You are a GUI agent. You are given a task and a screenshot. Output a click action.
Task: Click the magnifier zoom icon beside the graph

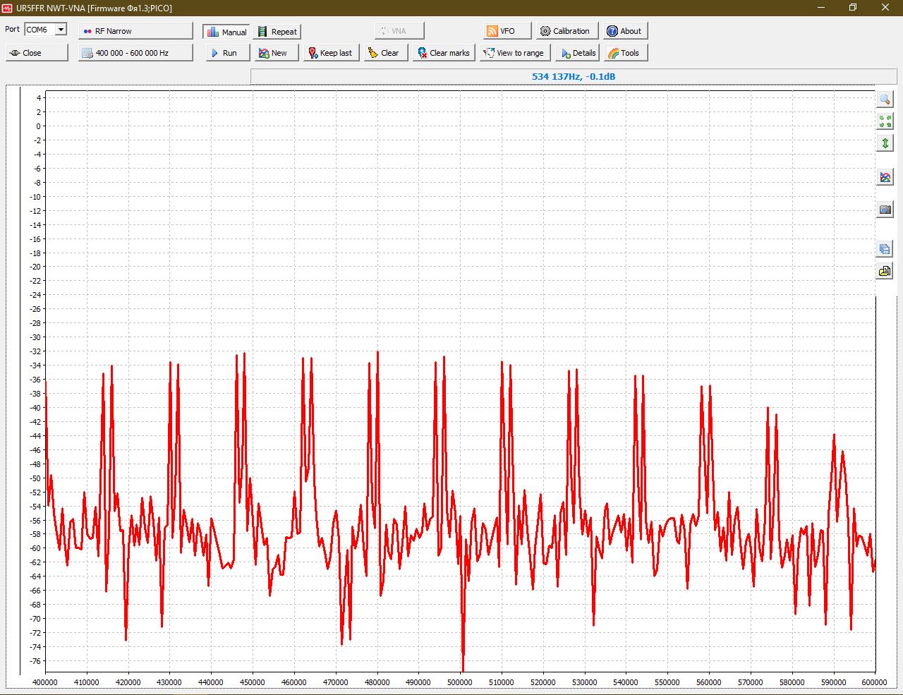(885, 99)
